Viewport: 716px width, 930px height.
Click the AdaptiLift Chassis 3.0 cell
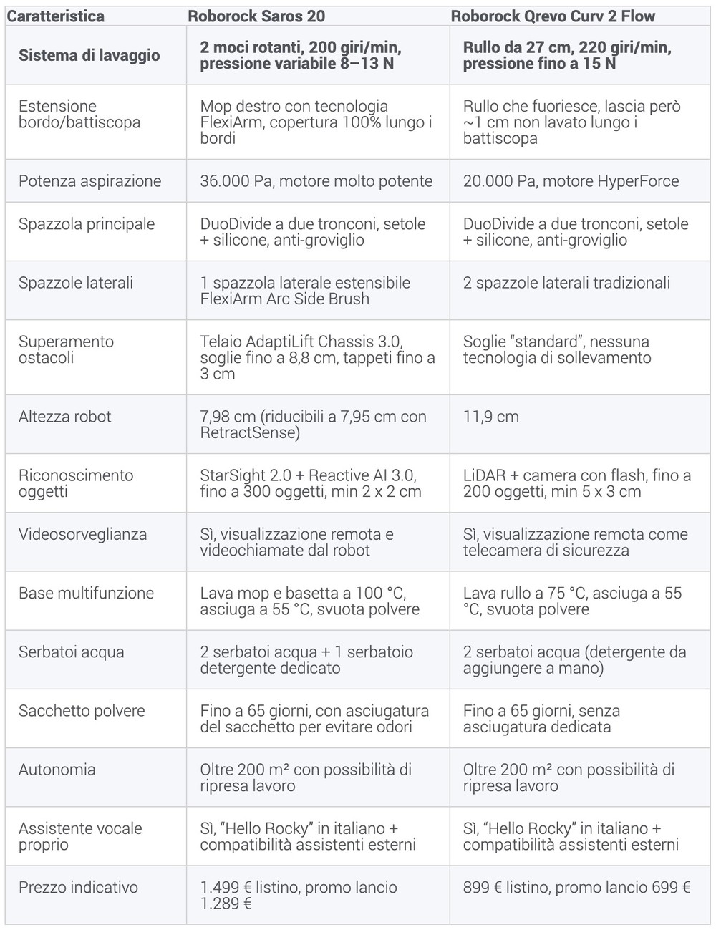(317, 357)
